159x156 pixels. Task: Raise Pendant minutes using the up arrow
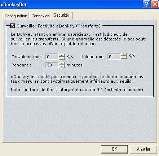click(x=62, y=64)
